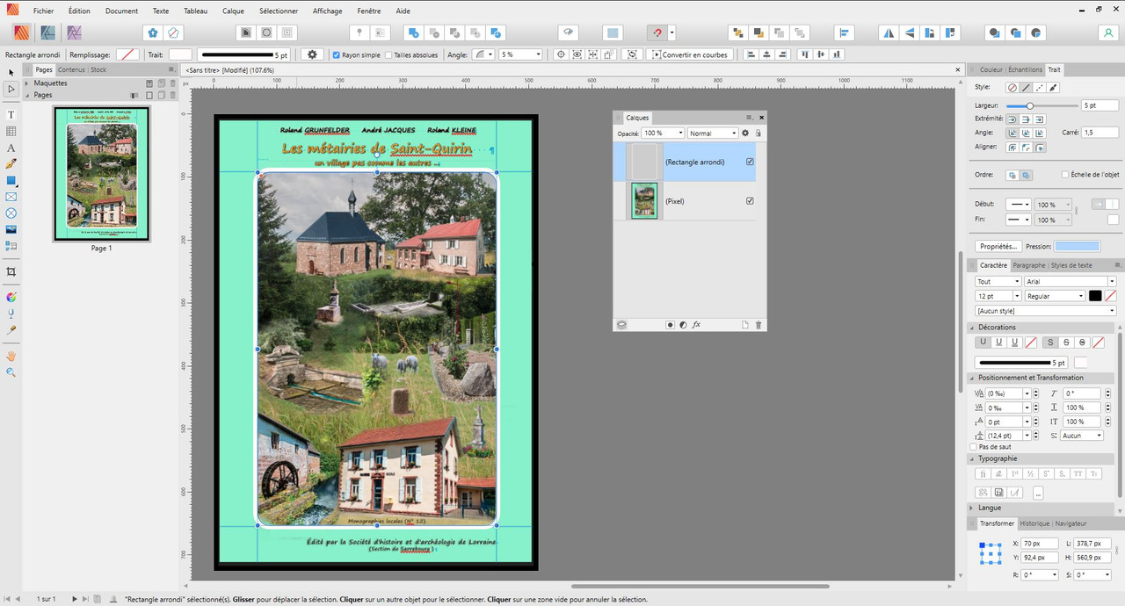This screenshot has height=606, width=1125.
Task: Collapse the Typographie section
Action: coord(972,458)
